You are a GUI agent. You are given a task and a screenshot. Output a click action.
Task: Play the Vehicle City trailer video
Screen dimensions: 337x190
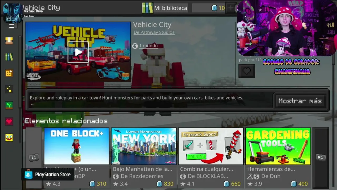[78, 52]
